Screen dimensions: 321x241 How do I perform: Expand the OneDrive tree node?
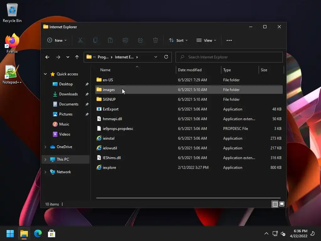coord(45,147)
